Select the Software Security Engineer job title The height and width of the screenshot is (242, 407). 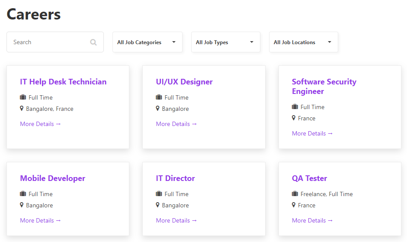click(x=324, y=87)
